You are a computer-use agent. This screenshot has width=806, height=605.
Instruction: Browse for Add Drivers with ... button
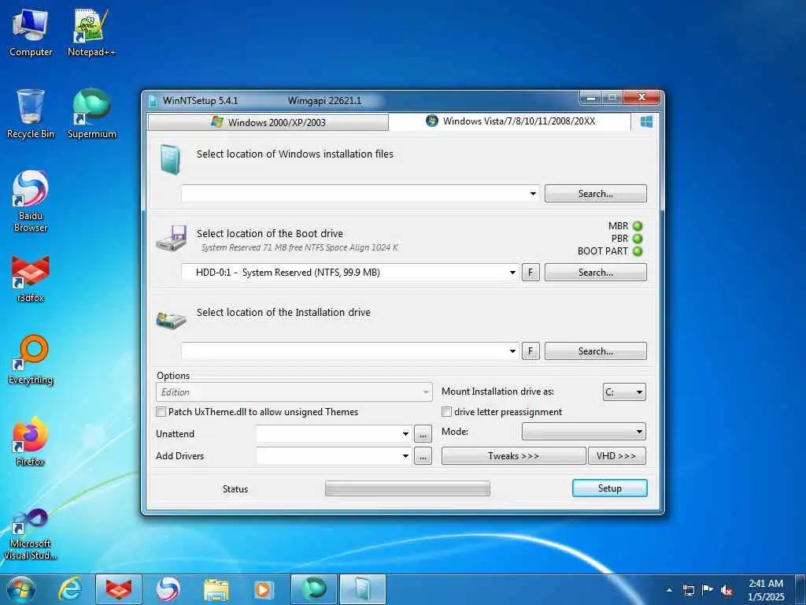tap(423, 456)
